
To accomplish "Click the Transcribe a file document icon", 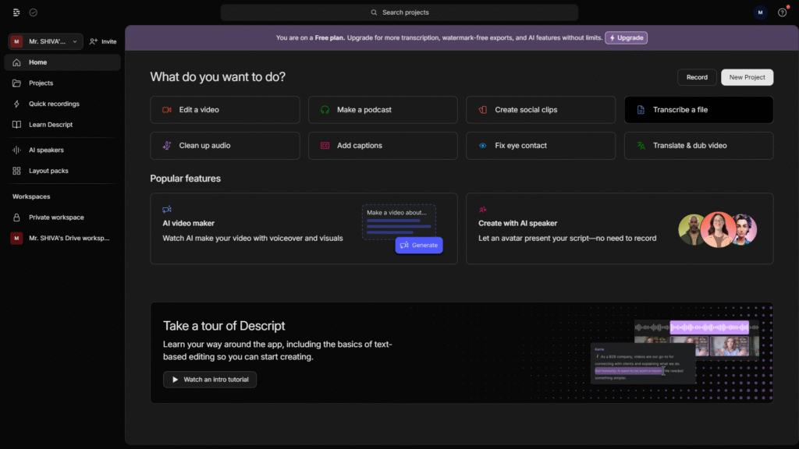I will tap(641, 110).
